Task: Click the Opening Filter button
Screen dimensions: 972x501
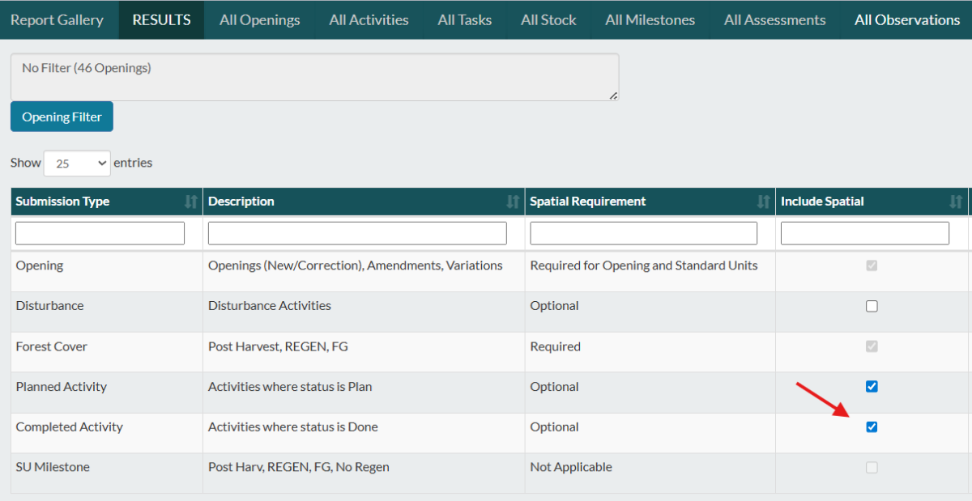Action: coord(62,117)
